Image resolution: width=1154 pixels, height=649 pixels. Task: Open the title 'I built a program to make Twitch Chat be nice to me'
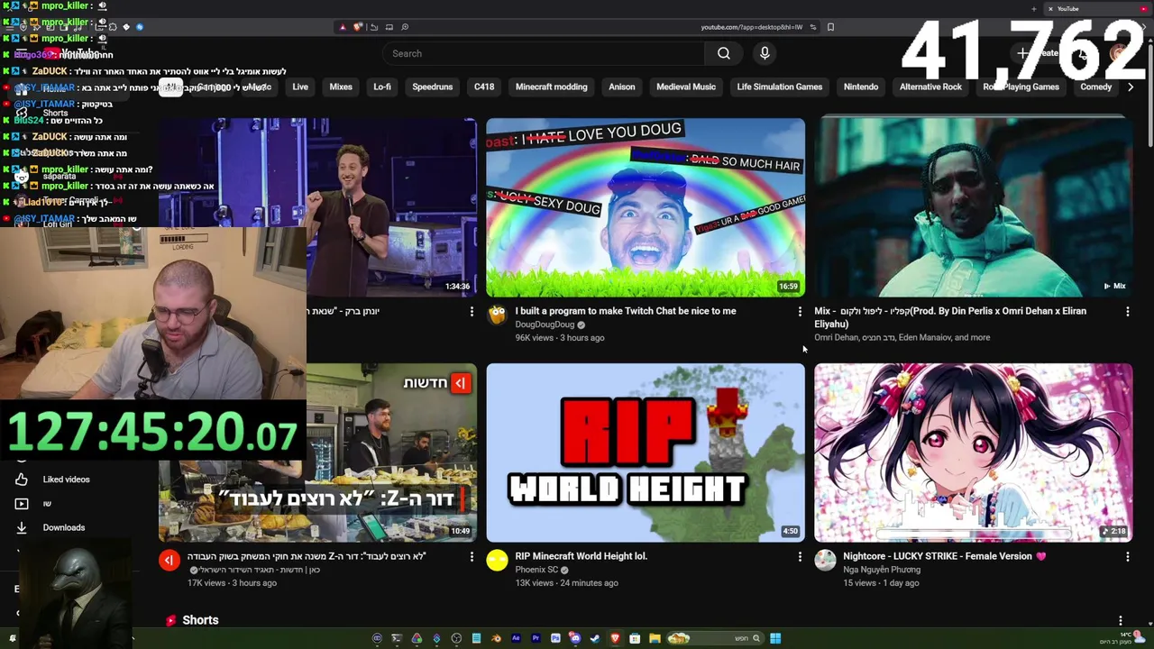tap(626, 311)
